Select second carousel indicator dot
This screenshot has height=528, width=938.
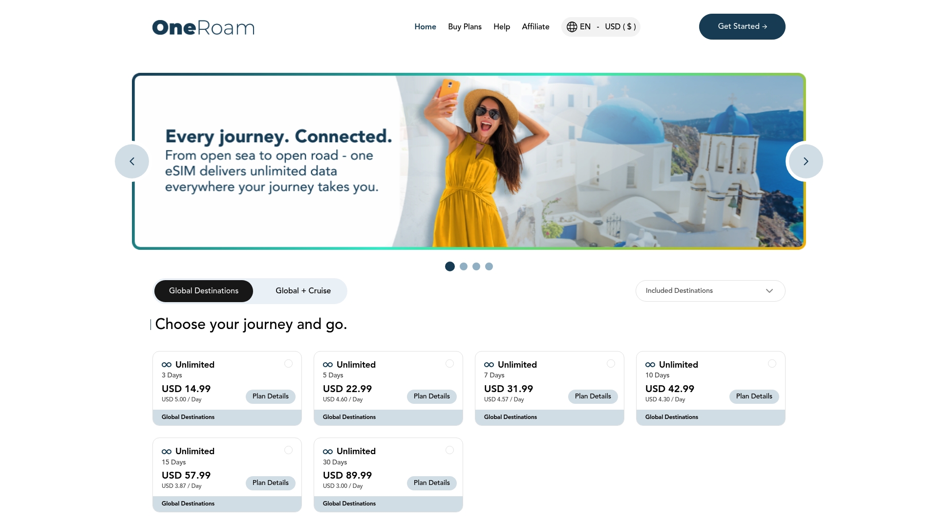pos(464,266)
